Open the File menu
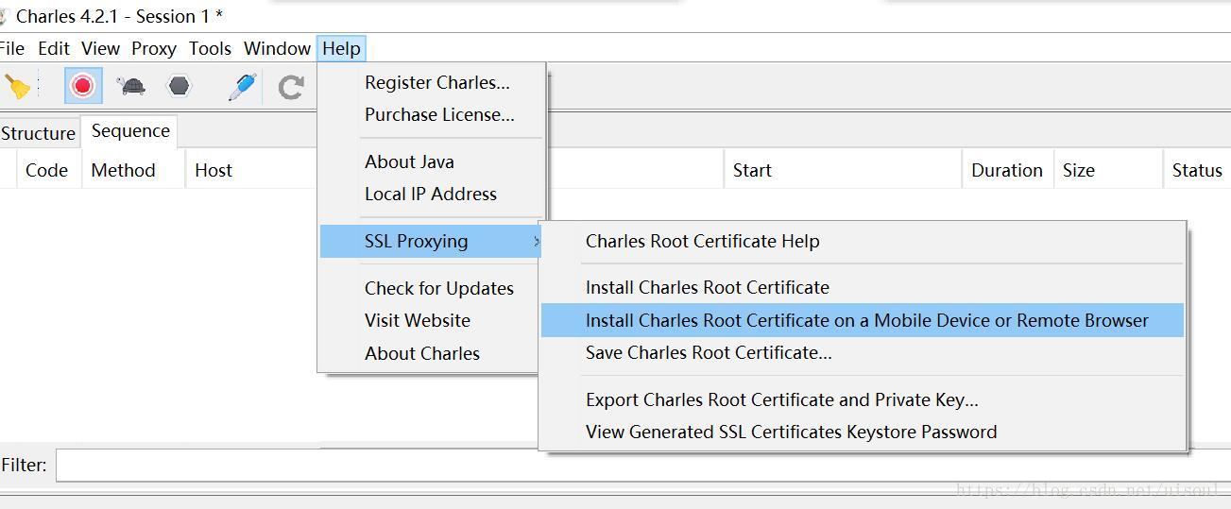The height and width of the screenshot is (509, 1231). pos(12,48)
